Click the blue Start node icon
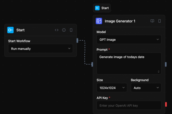The width and height of the screenshot is (172, 114). (11, 30)
